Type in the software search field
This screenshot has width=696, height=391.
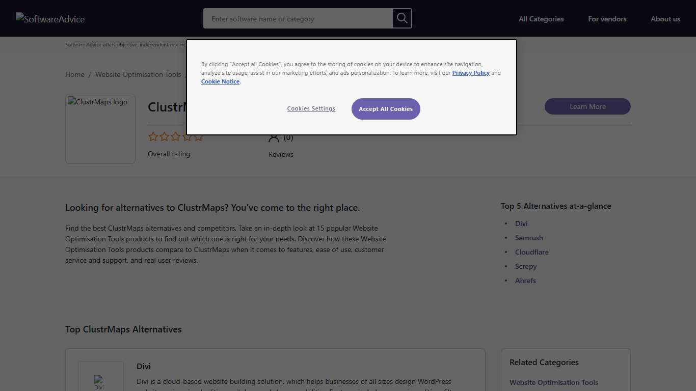pos(298,19)
